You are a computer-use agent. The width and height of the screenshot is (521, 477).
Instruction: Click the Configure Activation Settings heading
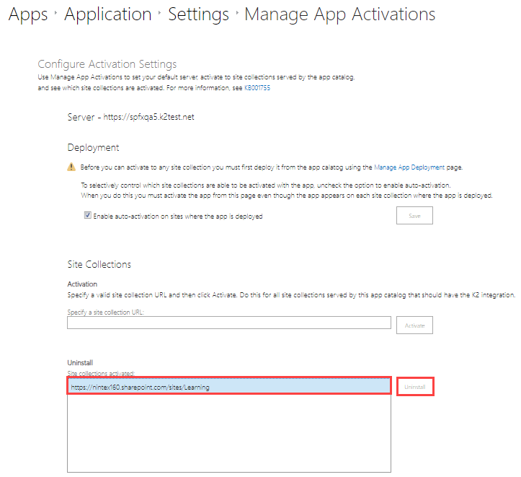[x=107, y=64]
